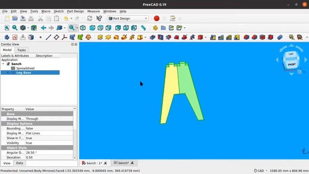Open the Make sub-link dropdown arrow
The width and height of the screenshot is (309, 174).
(x=184, y=28)
